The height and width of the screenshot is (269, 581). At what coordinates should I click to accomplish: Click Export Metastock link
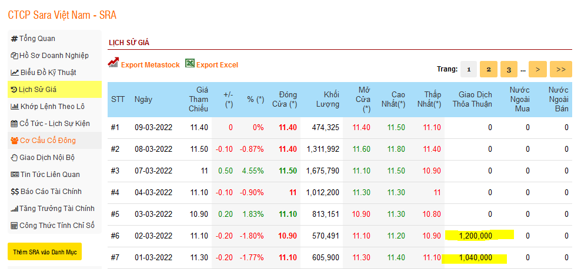[x=150, y=65]
